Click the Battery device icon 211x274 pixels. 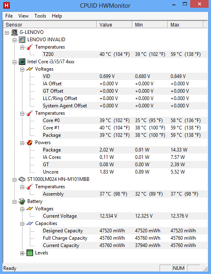click(x=22, y=201)
